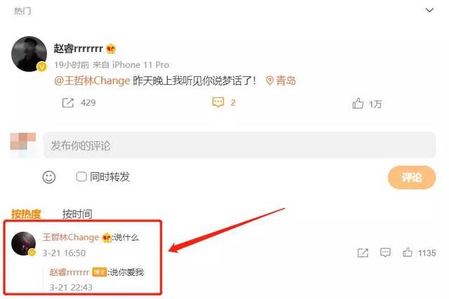The width and height of the screenshot is (449, 299).
Task: Like the post with 1万 likes
Action: pyautogui.click(x=358, y=103)
